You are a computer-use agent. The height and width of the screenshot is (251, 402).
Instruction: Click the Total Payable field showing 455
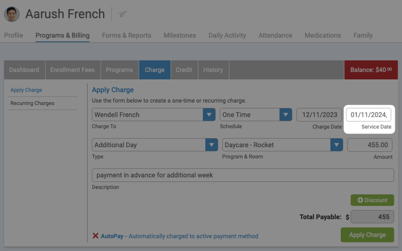(x=372, y=217)
